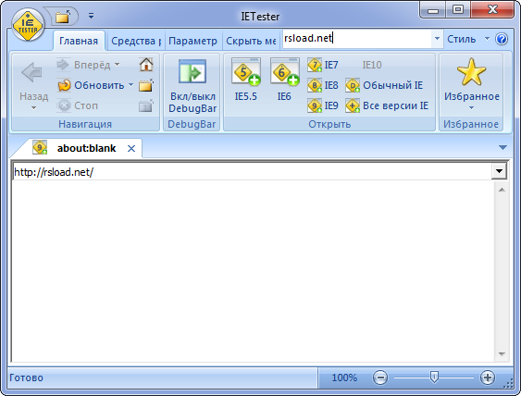Open the Средства ribbon tab
The height and width of the screenshot is (396, 521).
136,41
